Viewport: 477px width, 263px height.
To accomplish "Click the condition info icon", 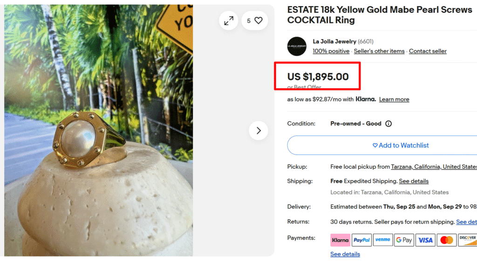I will tap(388, 124).
